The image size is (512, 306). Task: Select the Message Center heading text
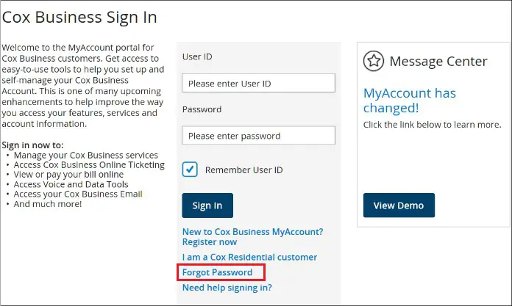coord(438,62)
